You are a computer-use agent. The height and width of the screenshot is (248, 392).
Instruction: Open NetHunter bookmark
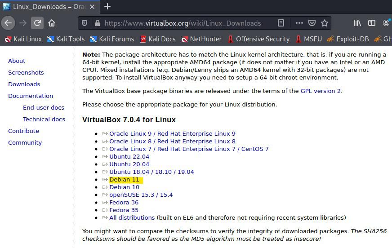point(201,39)
